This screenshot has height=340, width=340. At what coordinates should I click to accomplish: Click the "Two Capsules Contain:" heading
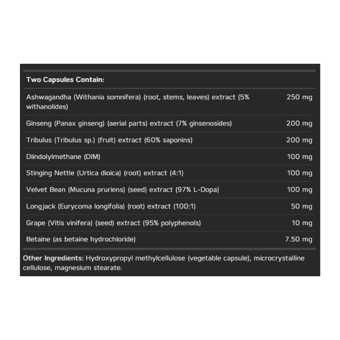pyautogui.click(x=65, y=79)
